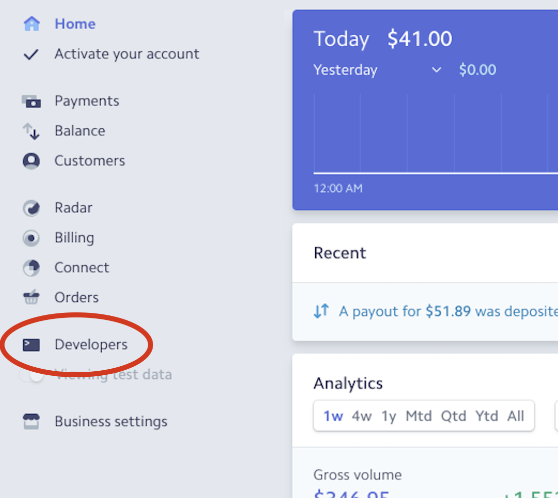Expand the Yesterday comparison dropdown
The height and width of the screenshot is (498, 558).
pos(436,70)
